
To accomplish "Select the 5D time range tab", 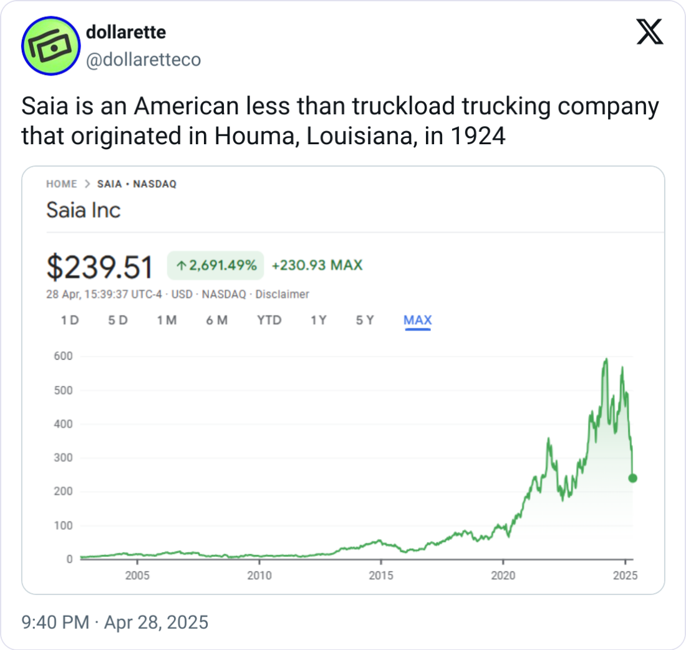I will pos(118,320).
